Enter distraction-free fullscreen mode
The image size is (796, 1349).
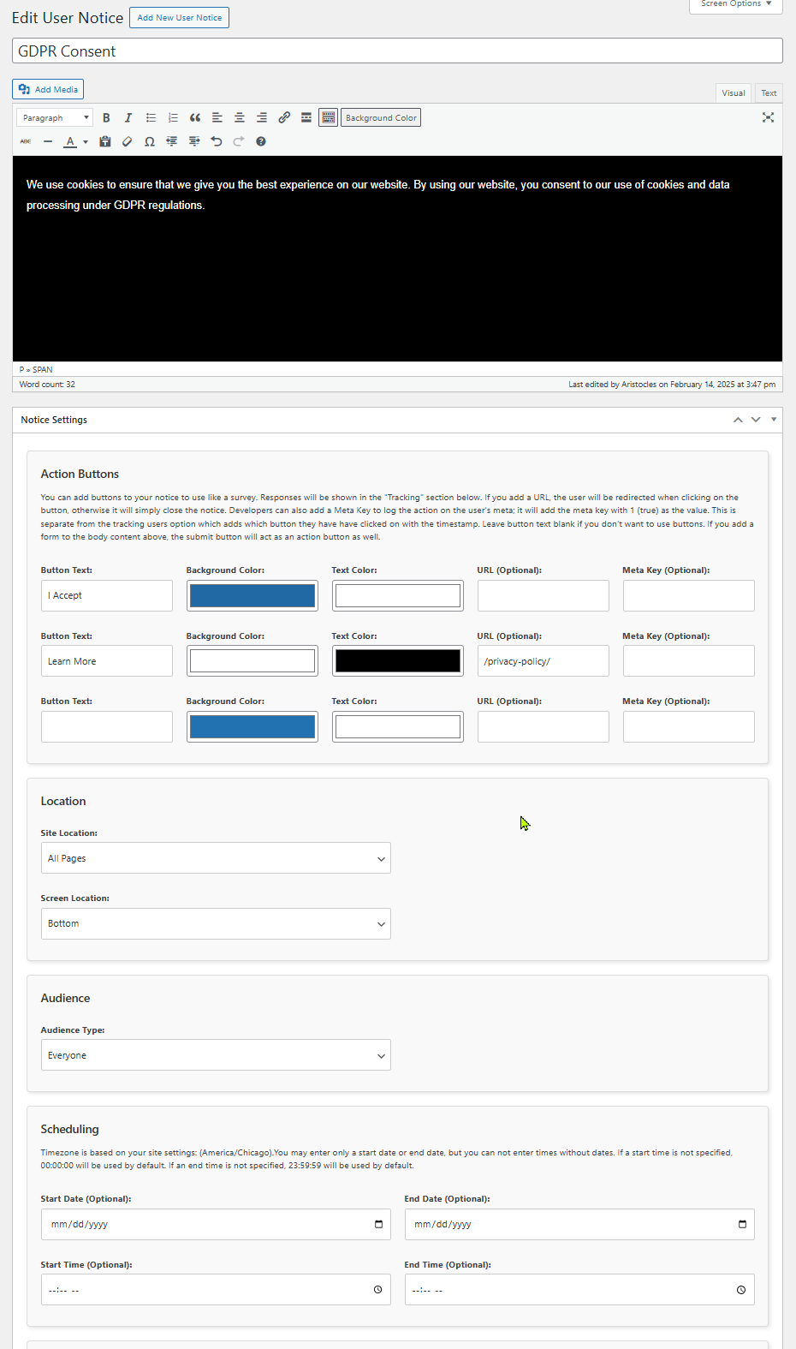click(768, 118)
